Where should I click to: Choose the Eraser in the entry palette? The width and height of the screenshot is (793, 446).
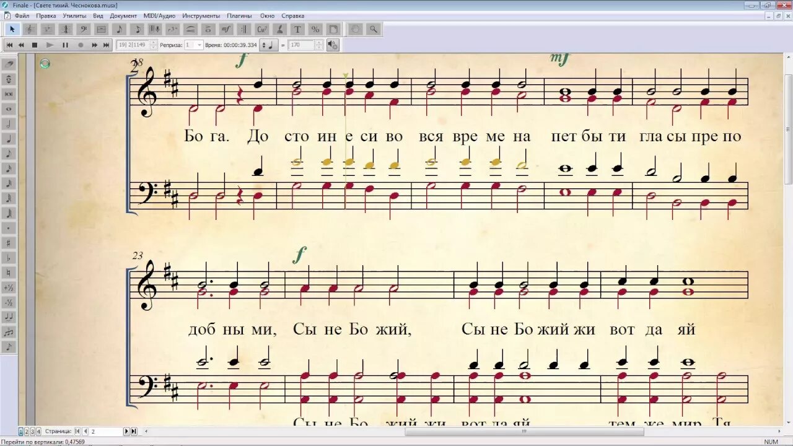(10, 63)
